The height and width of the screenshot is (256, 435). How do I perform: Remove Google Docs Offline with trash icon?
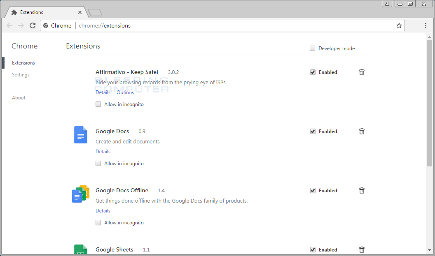362,190
